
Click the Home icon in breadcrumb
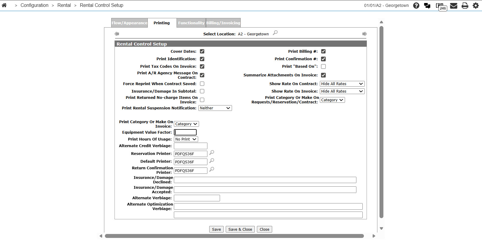[4, 5]
